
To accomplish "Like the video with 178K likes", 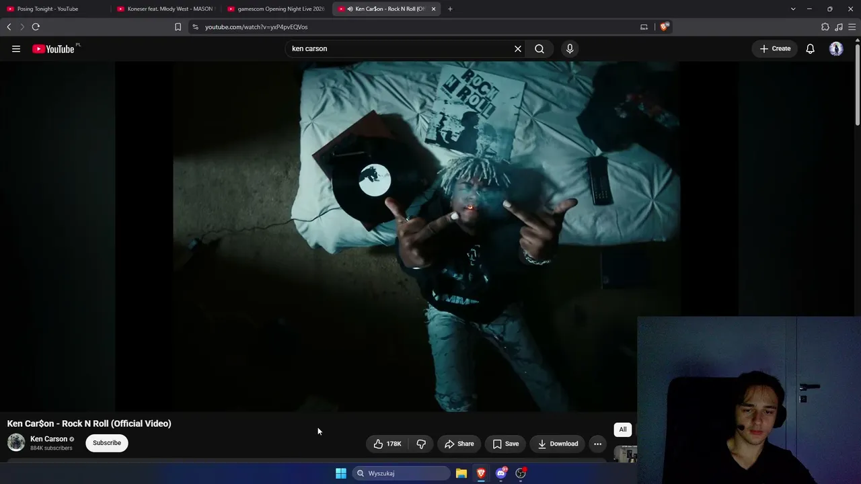I will (387, 444).
